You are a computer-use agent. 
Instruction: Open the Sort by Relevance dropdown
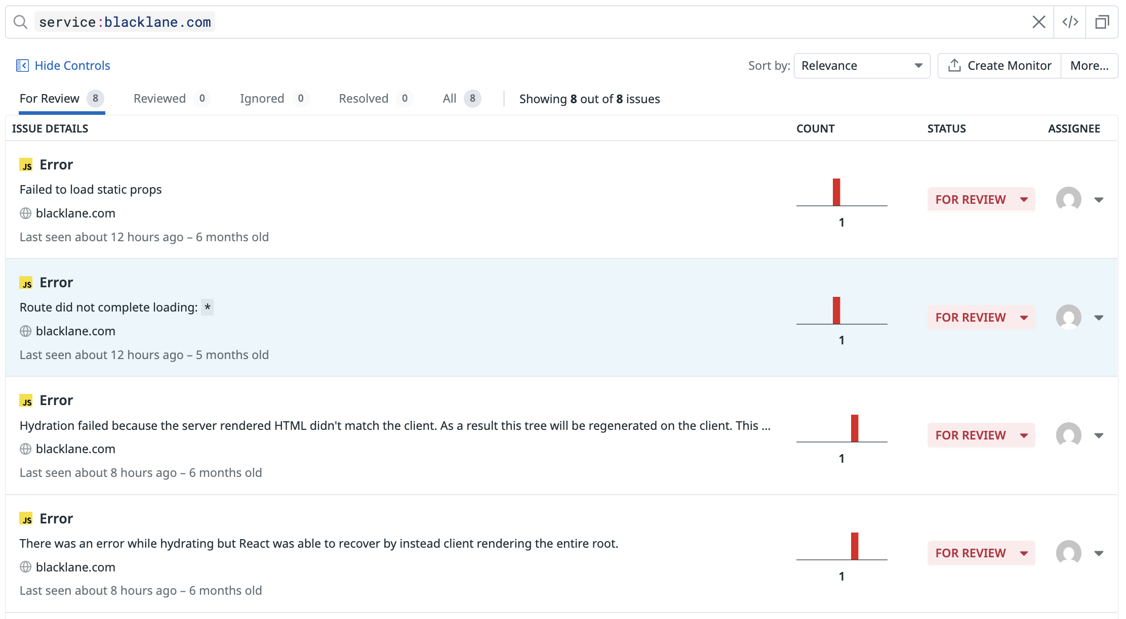pos(862,66)
